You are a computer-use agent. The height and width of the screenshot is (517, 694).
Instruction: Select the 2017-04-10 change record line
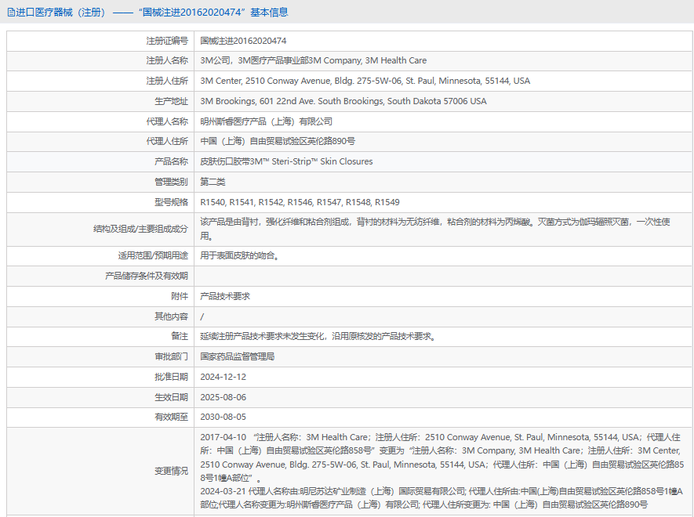tap(441, 457)
